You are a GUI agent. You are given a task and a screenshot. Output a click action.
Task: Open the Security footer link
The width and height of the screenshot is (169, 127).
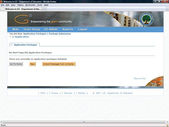pyautogui.click(x=68, y=93)
